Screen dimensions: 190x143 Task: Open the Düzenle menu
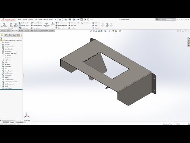25,19
